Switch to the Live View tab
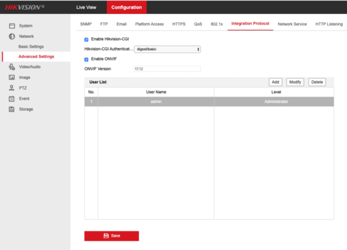347x250 pixels. tap(86, 7)
